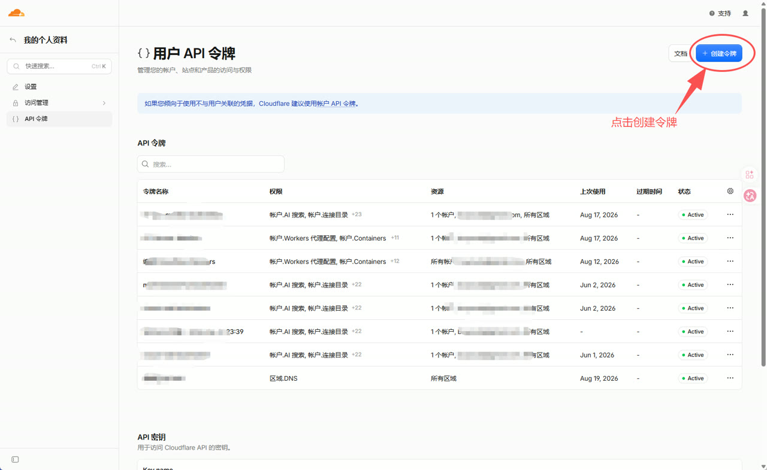Viewport: 767px width, 470px height.
Task: Open table column settings gear icon
Action: tap(730, 191)
